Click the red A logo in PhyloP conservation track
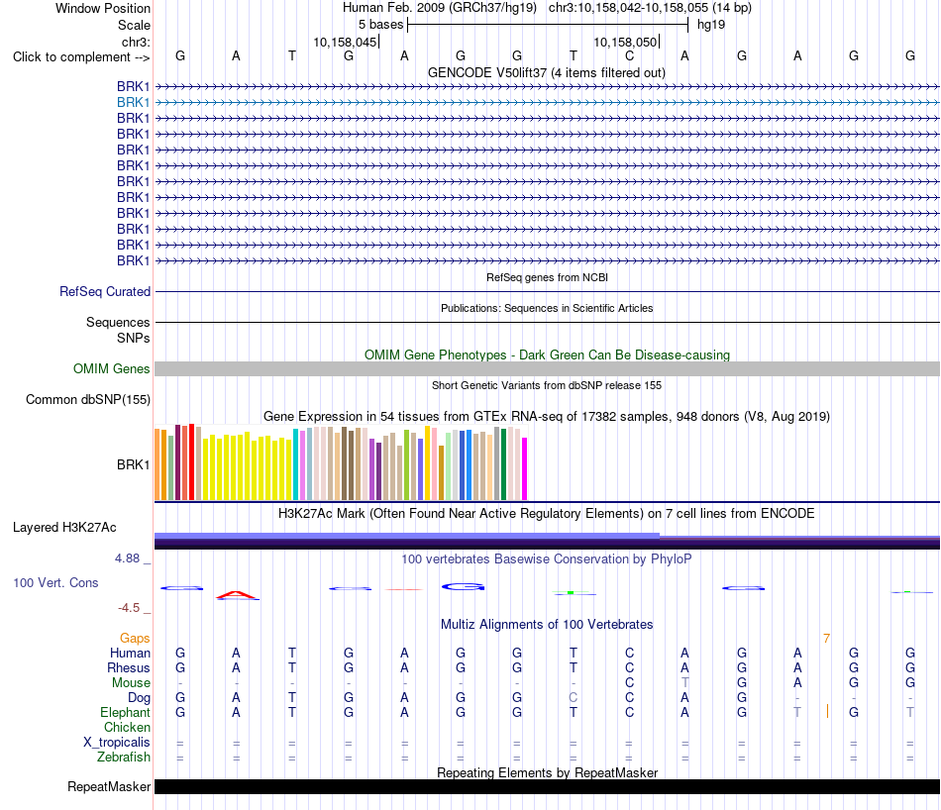941x810 pixels. 237,595
